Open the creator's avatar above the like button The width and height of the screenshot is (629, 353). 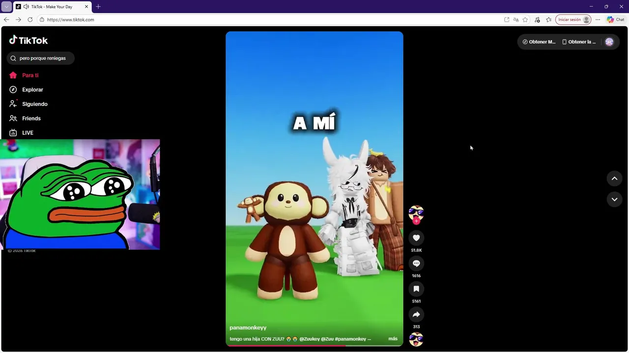[416, 213]
